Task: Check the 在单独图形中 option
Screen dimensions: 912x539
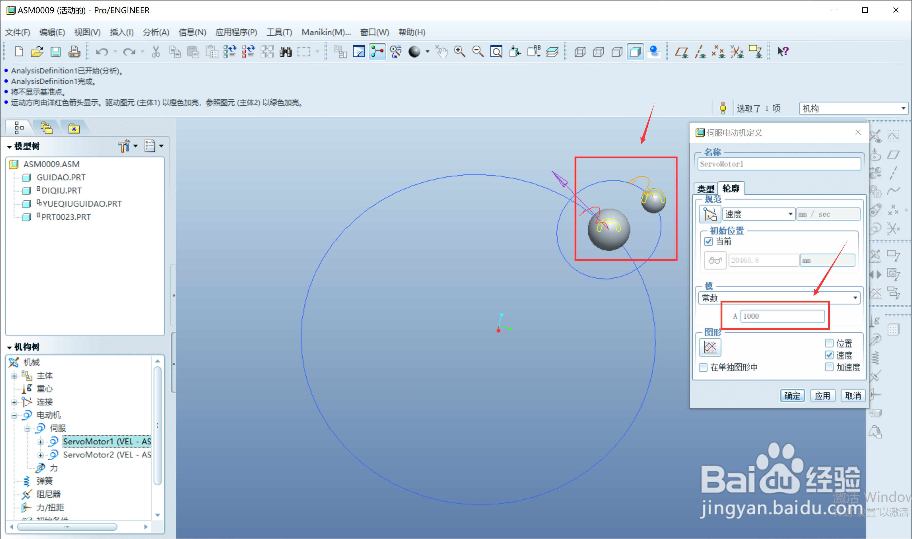Action: pyautogui.click(x=703, y=367)
